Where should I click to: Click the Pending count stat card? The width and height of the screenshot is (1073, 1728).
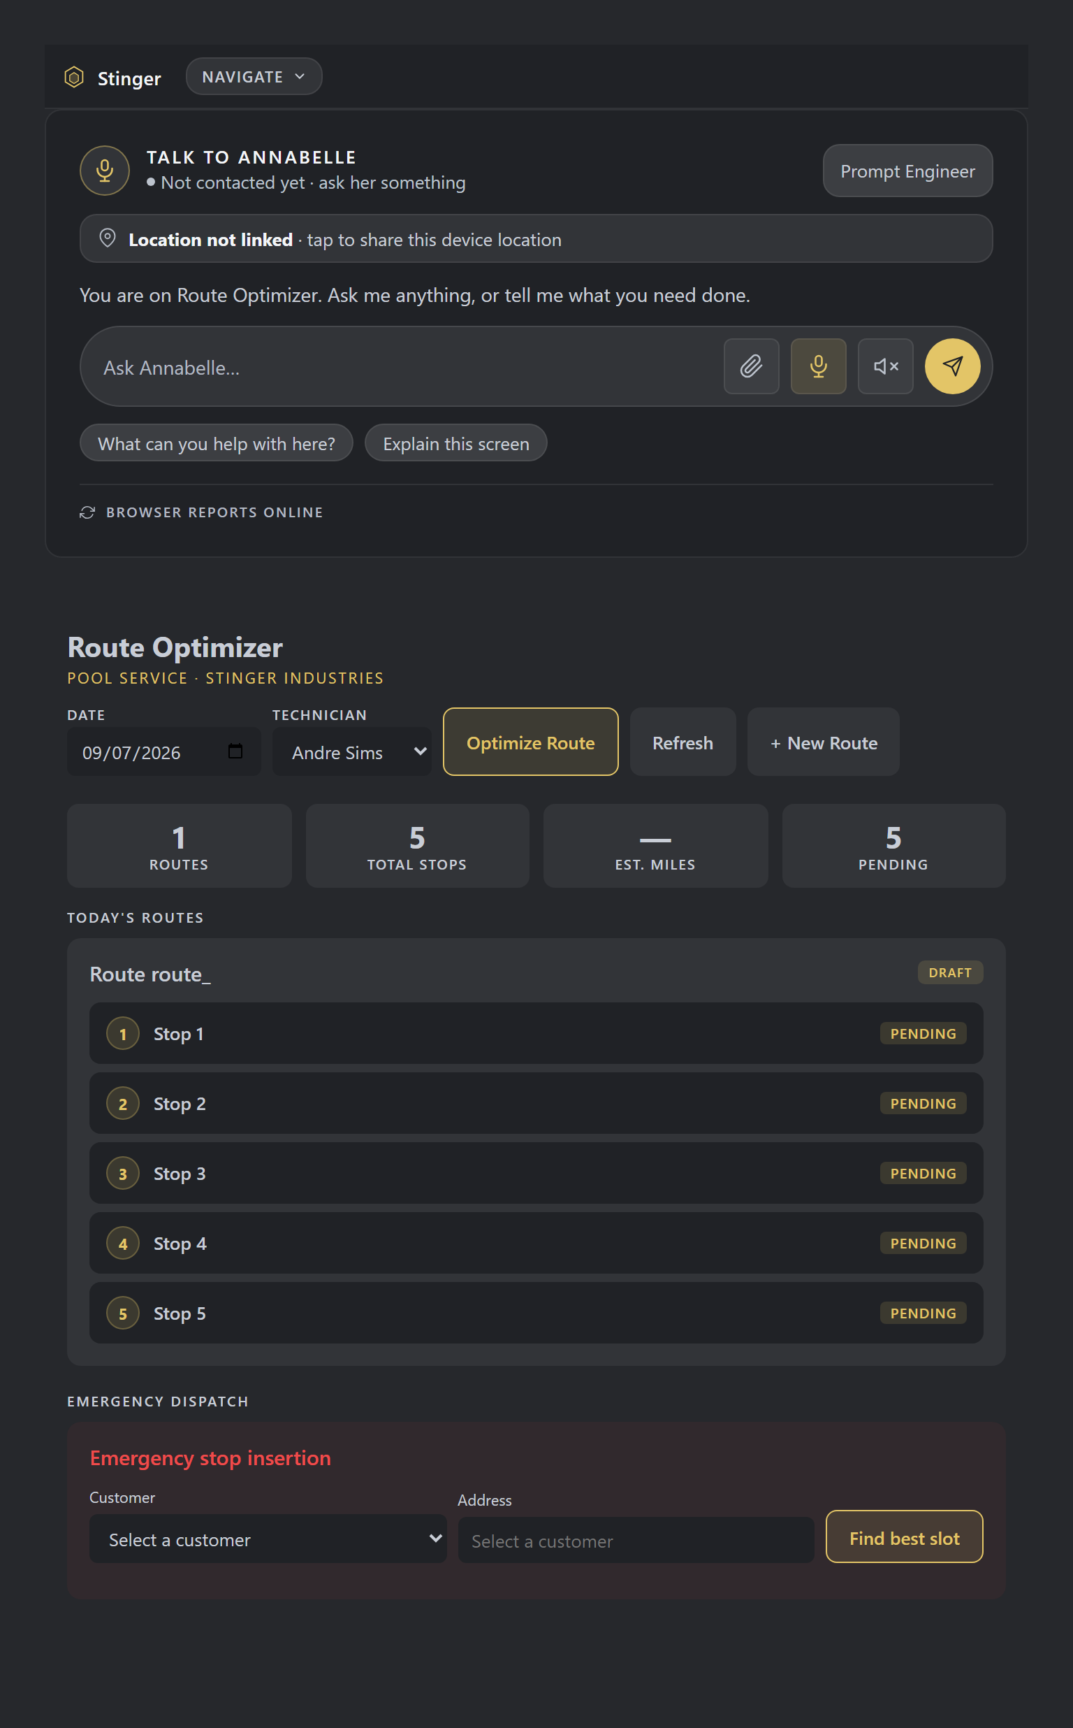[894, 847]
